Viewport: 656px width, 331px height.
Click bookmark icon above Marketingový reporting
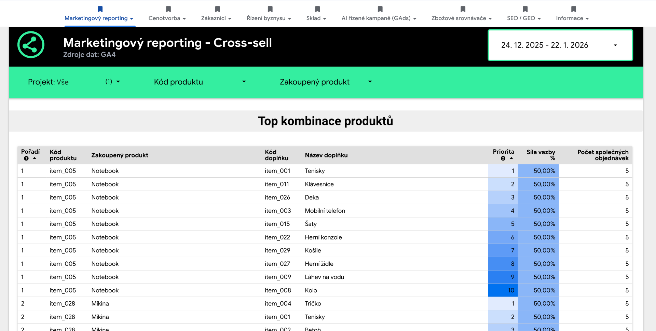[100, 9]
